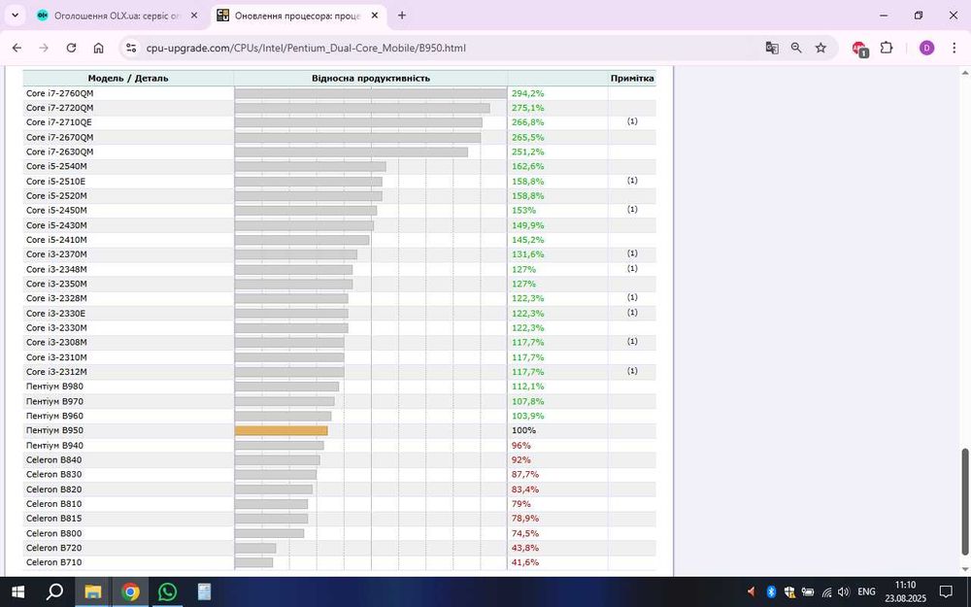
Task: Open the Wi-Fi network tray icon
Action: [x=826, y=592]
